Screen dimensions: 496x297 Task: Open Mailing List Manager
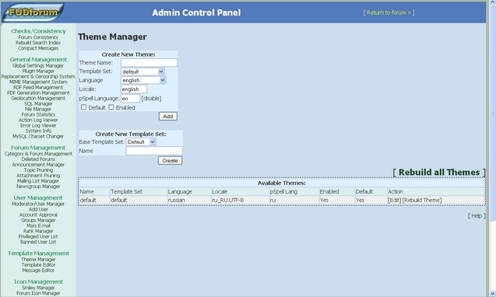coord(38,181)
